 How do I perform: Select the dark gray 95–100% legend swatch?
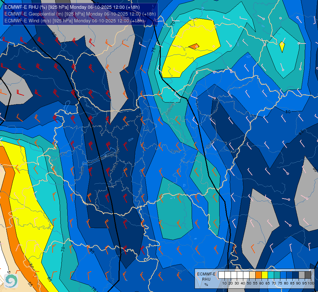click(x=308, y=275)
